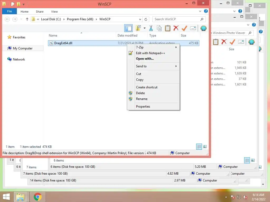Click the Copy pages icon in WinSCP toolbar

[159, 28]
